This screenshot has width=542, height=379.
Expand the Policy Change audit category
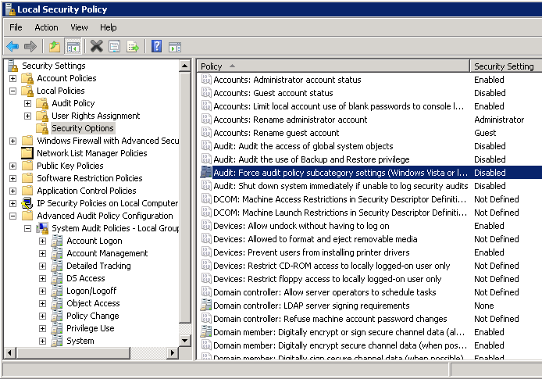(42, 316)
